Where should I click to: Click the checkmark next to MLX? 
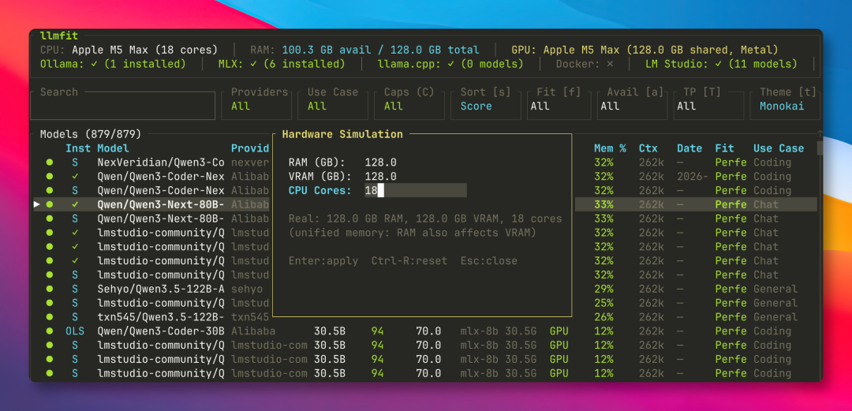tap(254, 64)
